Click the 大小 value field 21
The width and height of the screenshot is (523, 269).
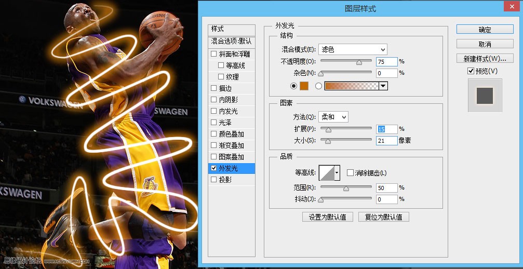coord(387,141)
